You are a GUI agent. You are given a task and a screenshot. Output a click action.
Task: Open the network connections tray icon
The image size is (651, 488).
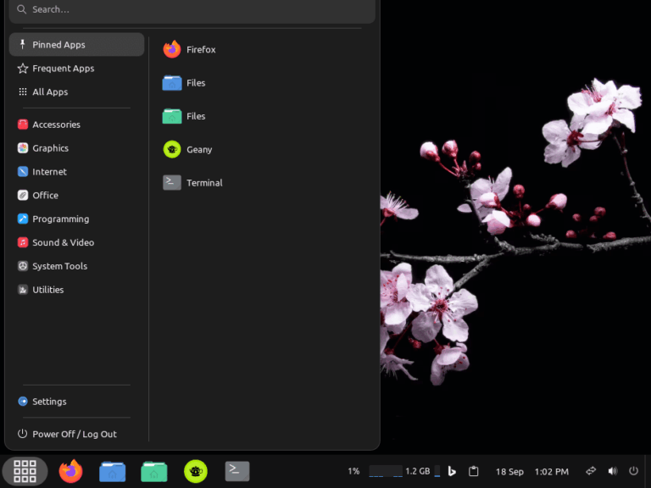pos(591,471)
